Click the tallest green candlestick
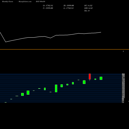This screenshot has height=129, width=129. 56,88
